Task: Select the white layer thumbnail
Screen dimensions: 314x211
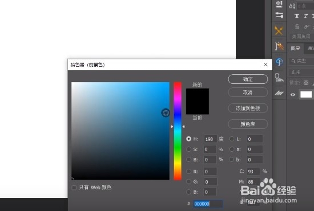Action: pyautogui.click(x=305, y=95)
